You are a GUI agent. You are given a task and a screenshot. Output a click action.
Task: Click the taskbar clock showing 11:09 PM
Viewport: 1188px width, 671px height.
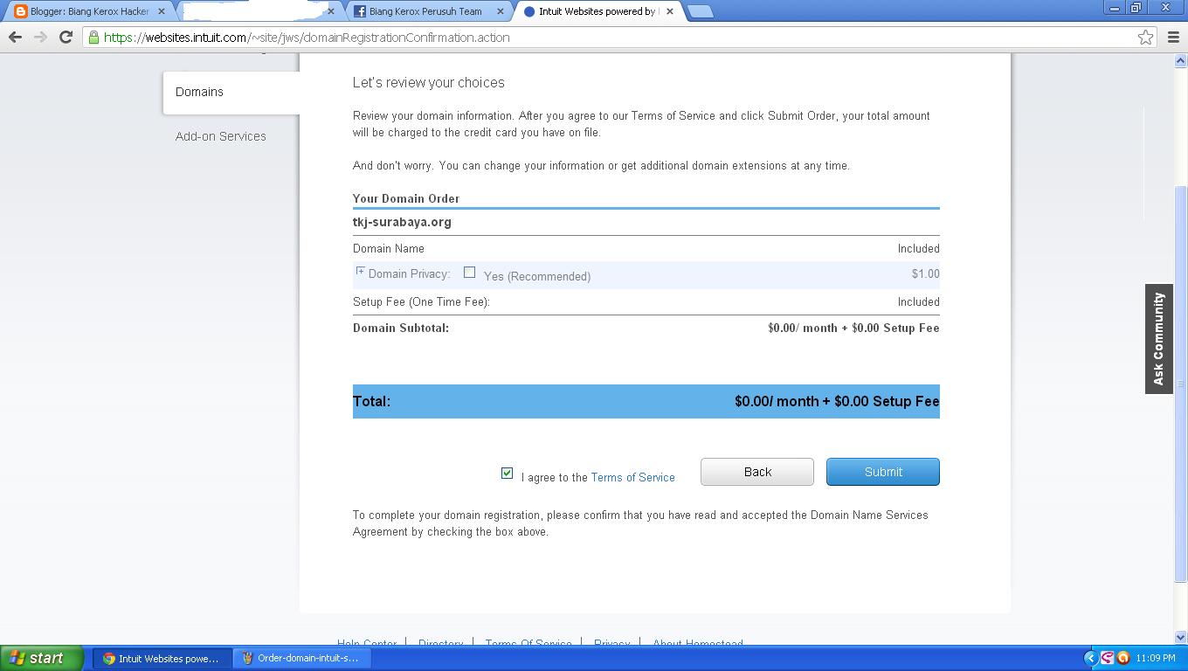[x=1155, y=658]
